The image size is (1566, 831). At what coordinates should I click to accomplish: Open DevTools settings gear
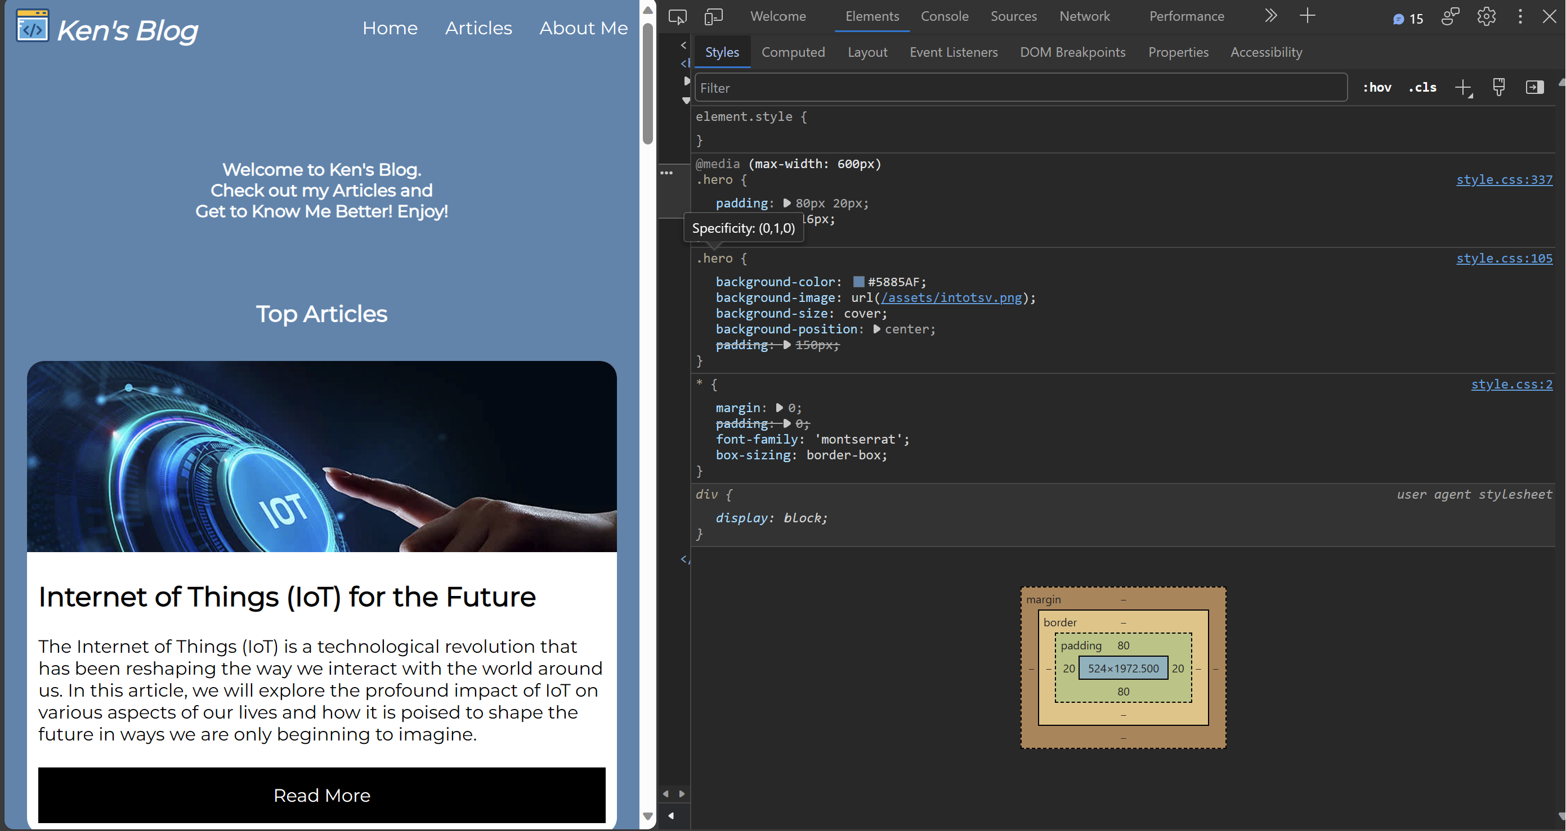click(1486, 16)
